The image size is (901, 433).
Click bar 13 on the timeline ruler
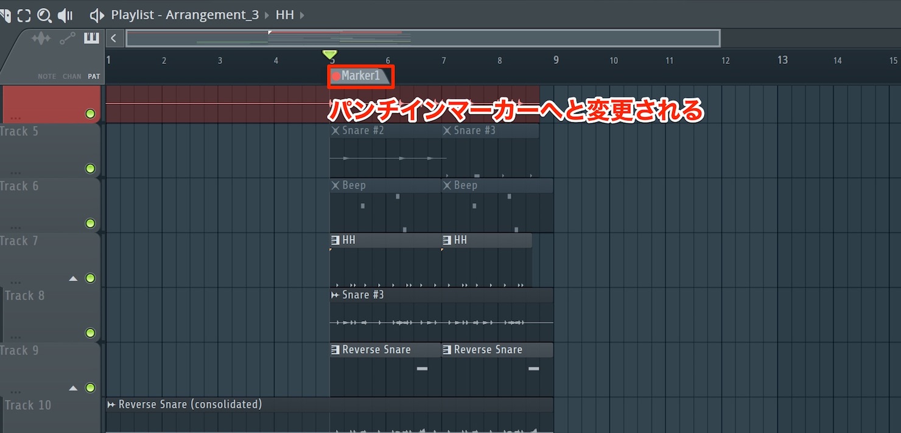pyautogui.click(x=782, y=60)
